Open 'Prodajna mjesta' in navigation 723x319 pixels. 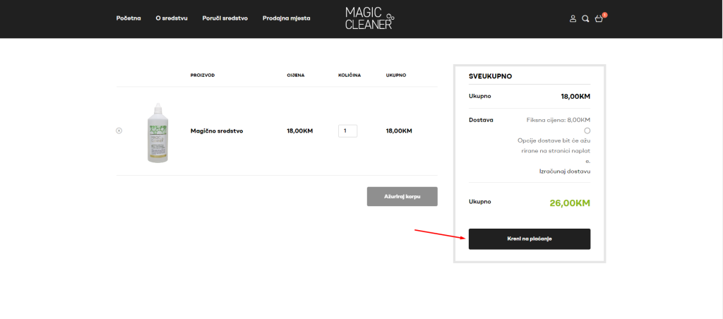286,18
